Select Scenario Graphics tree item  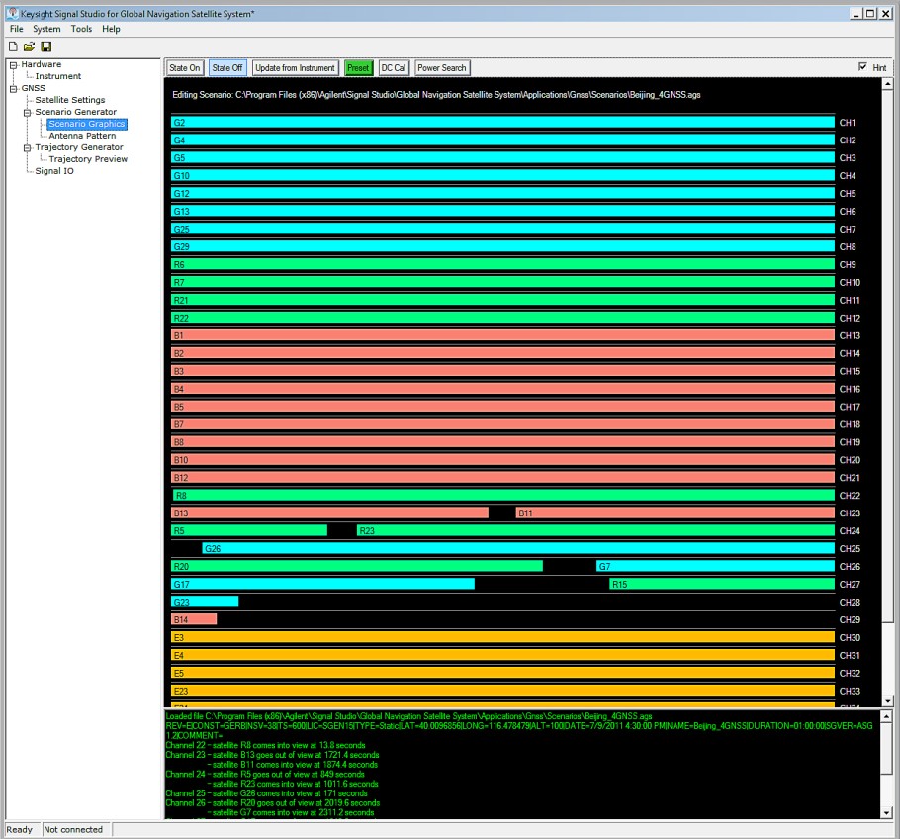pyautogui.click(x=87, y=124)
